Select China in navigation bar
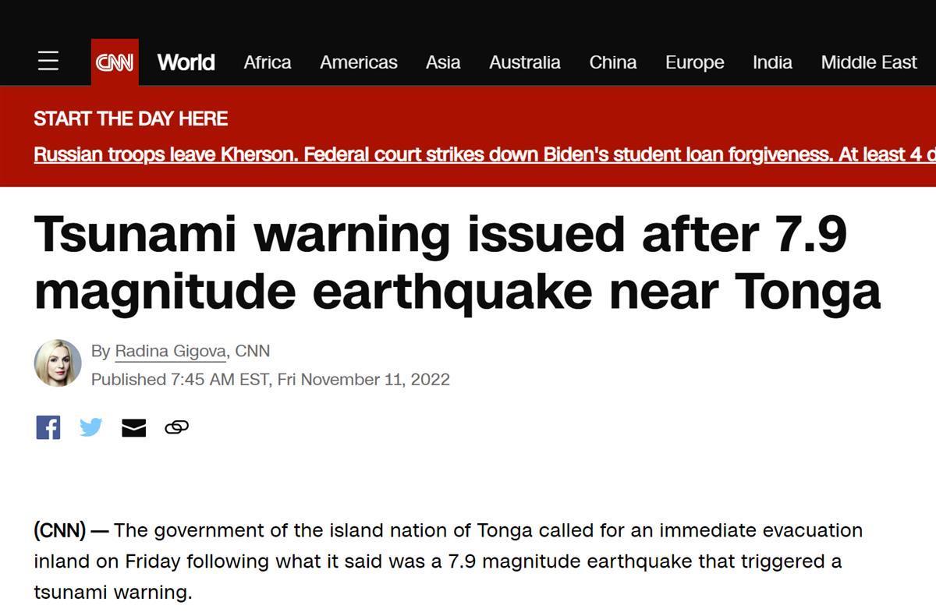This screenshot has height=616, width=936. pos(612,62)
